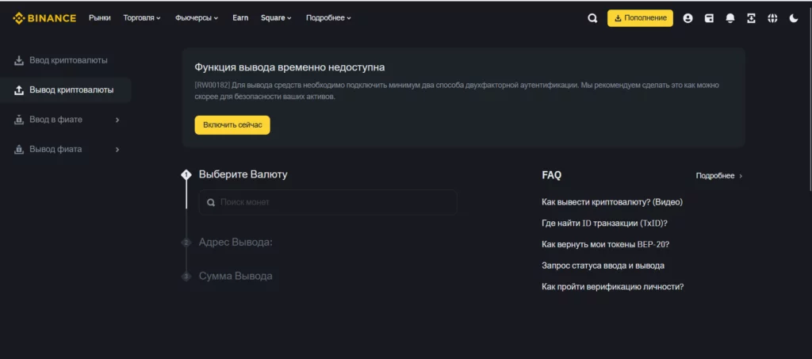The width and height of the screenshot is (812, 359).
Task: Expand Ввод в фиате sidebar item
Action: pyautogui.click(x=65, y=120)
